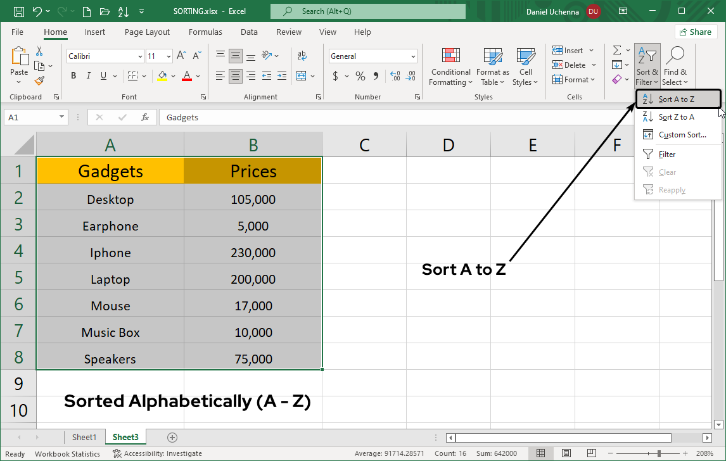Image resolution: width=726 pixels, height=461 pixels.
Task: Apply the percent style format
Action: tap(360, 76)
